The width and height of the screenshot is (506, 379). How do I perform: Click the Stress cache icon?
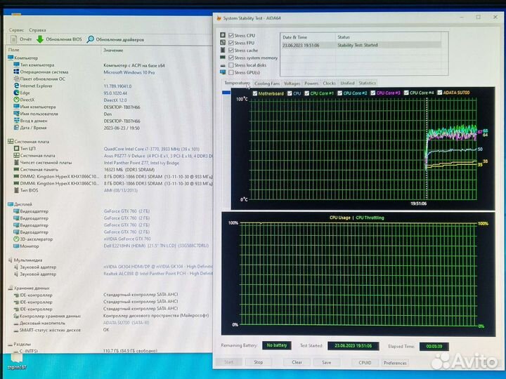pos(223,50)
